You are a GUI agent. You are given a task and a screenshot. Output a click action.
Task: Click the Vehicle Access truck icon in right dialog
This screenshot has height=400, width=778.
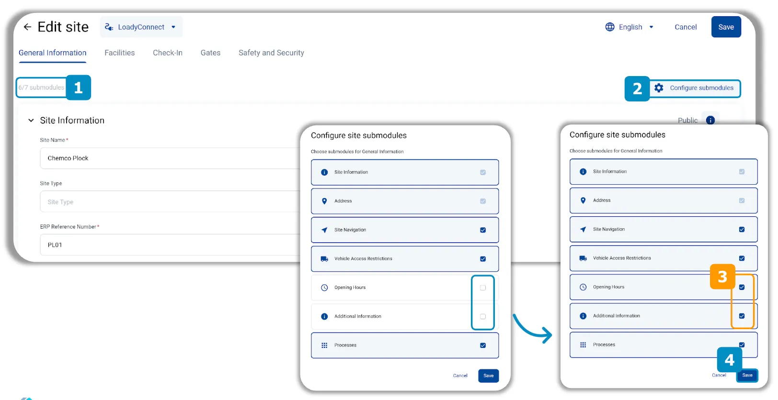click(x=583, y=258)
